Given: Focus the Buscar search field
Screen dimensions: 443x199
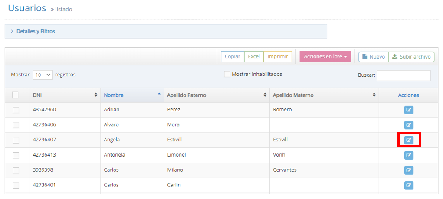Looking at the screenshot, I should pos(403,75).
